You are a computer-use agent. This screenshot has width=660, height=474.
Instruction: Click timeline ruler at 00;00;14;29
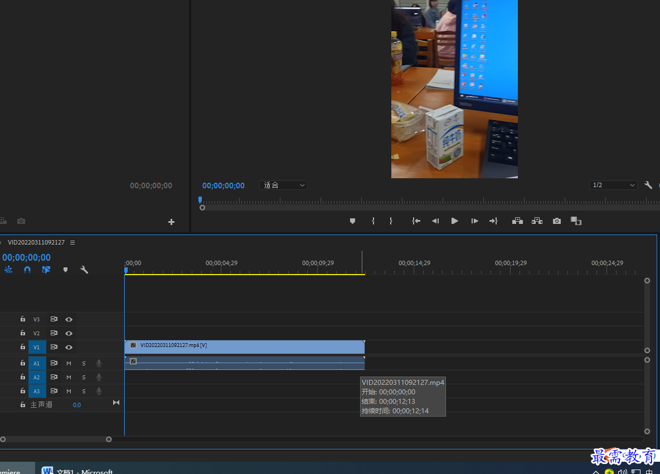coord(414,263)
